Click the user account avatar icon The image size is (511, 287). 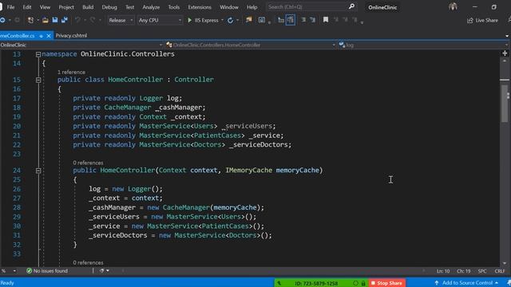453,6
